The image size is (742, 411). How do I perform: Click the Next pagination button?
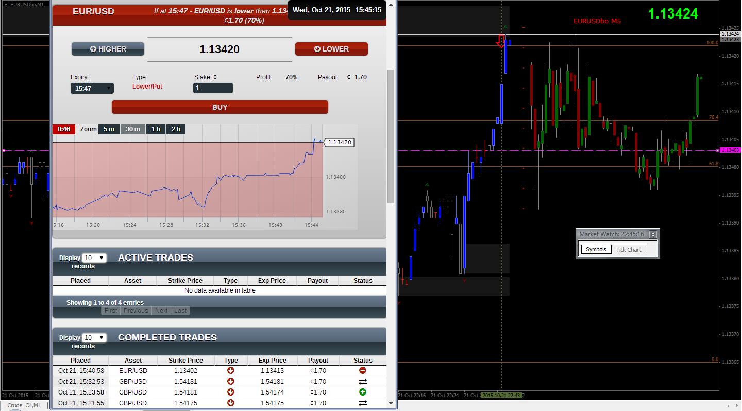(161, 311)
